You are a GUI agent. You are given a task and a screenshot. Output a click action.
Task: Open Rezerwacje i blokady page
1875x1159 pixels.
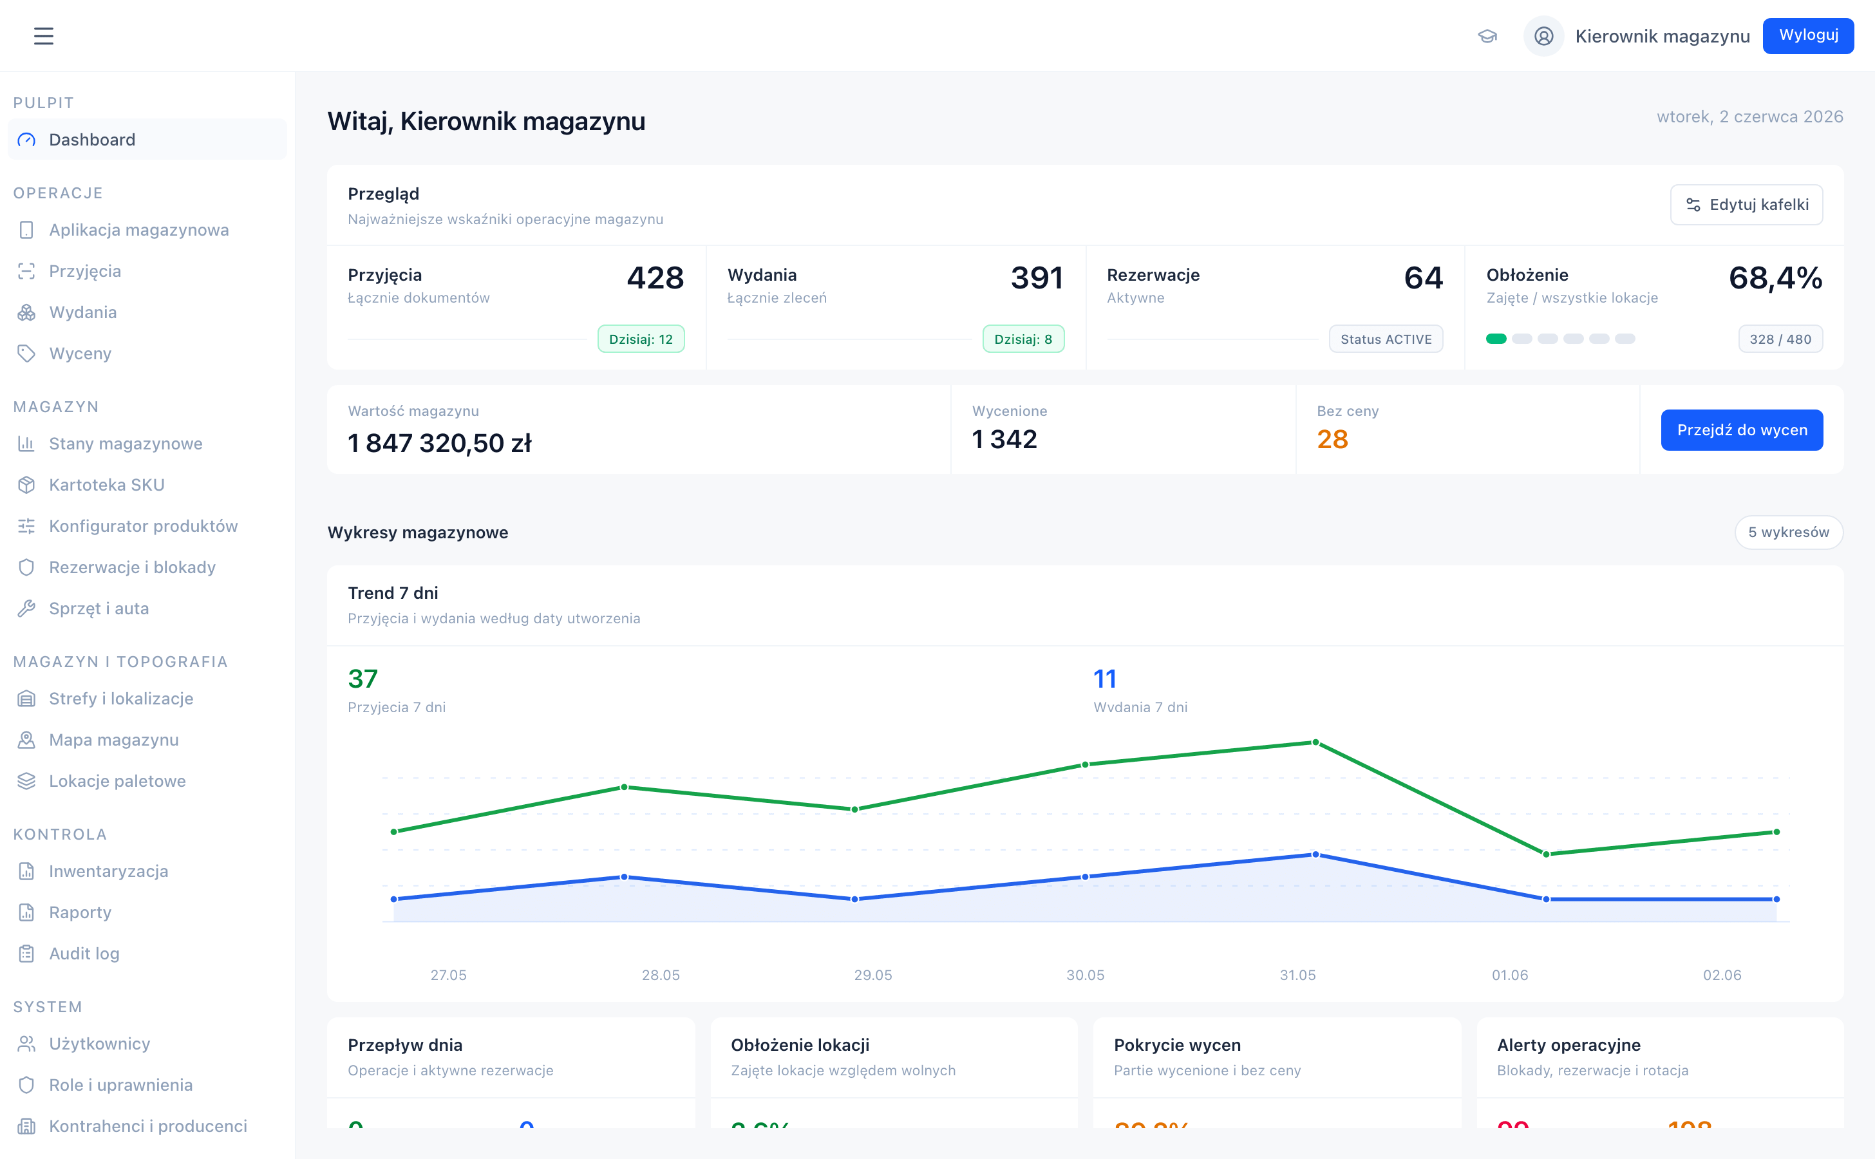[147, 567]
